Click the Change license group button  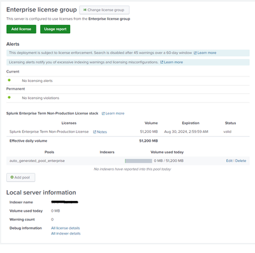click(x=104, y=10)
